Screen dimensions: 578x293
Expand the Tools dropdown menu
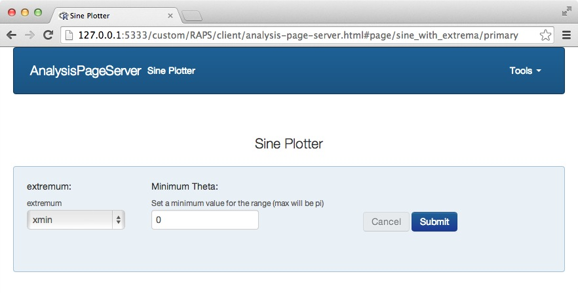coord(525,71)
